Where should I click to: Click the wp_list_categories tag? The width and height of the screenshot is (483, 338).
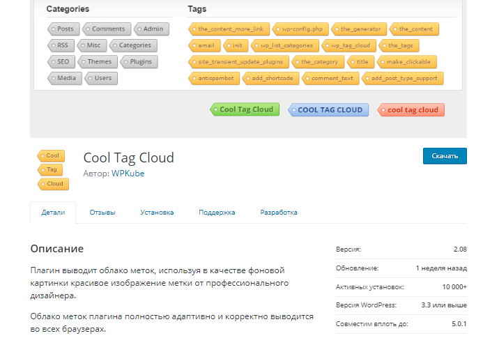coord(285,45)
